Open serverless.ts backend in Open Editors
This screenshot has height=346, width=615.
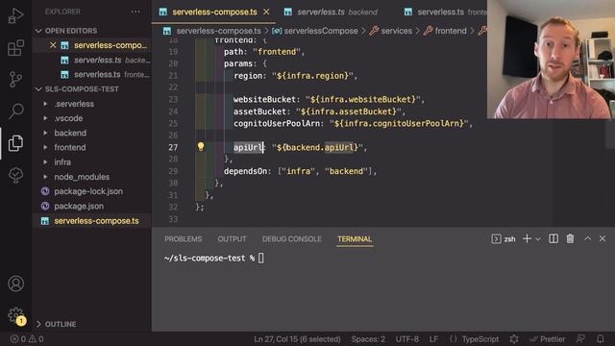[105, 60]
